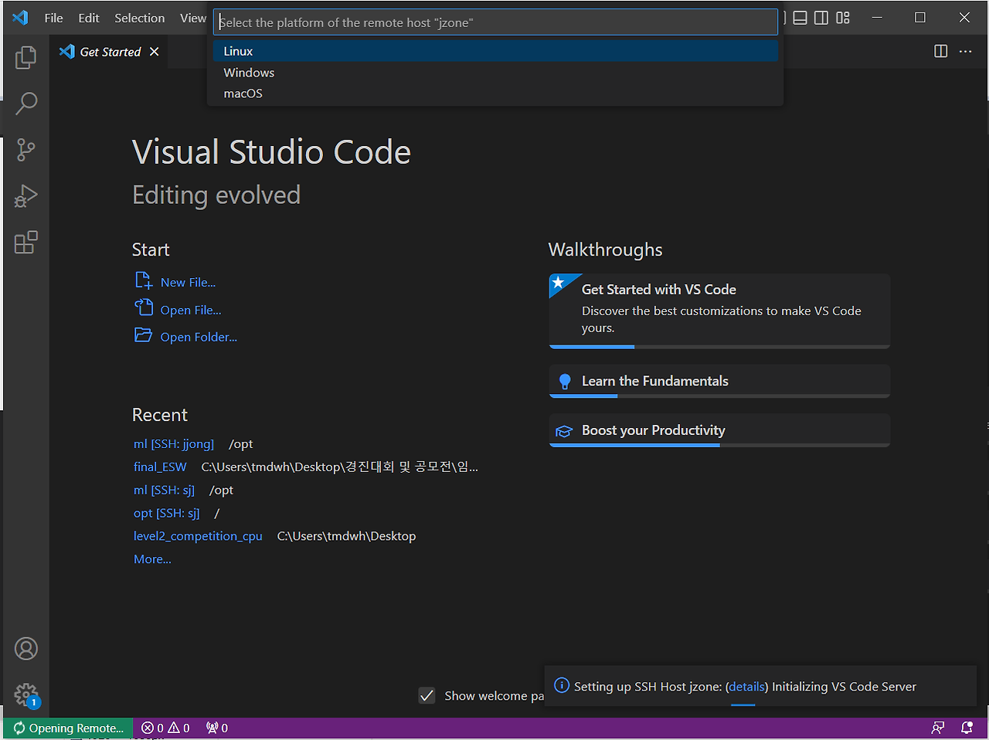The height and width of the screenshot is (740, 989).
Task: Open the Manage gear icon
Action: tap(25, 694)
